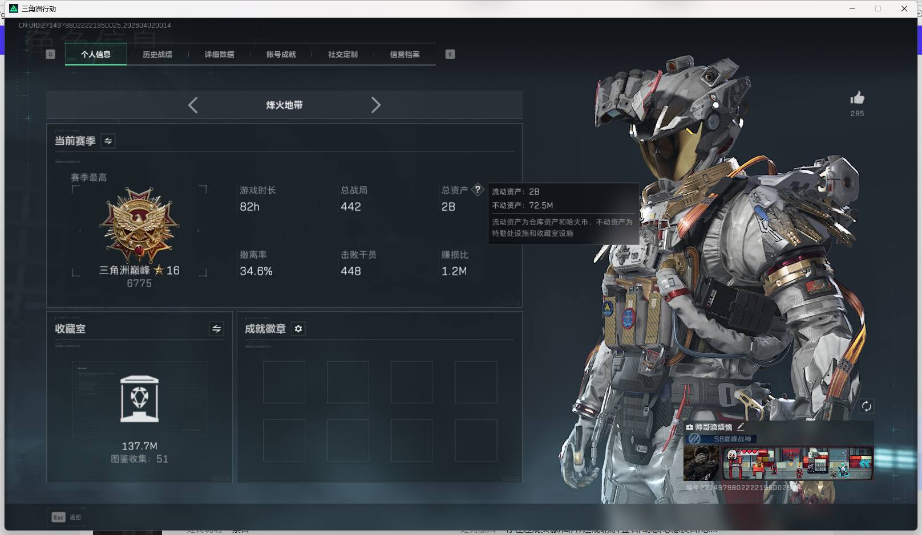Click the copy icon after the player ID number
This screenshot has height=535, width=922.
[797, 488]
